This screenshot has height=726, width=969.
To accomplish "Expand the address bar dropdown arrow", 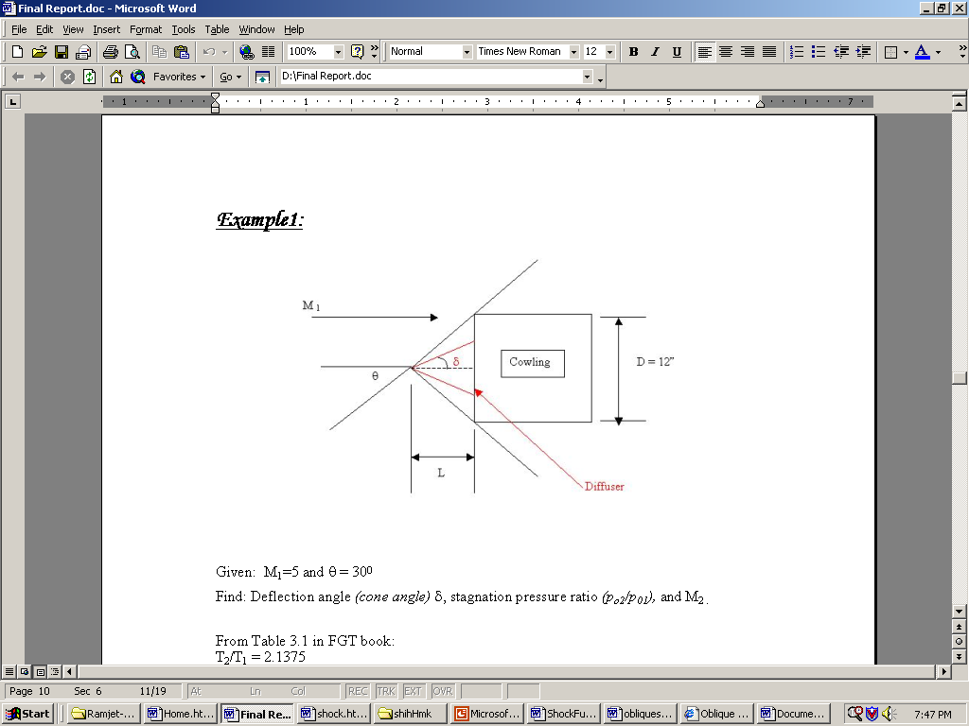I will coord(587,77).
